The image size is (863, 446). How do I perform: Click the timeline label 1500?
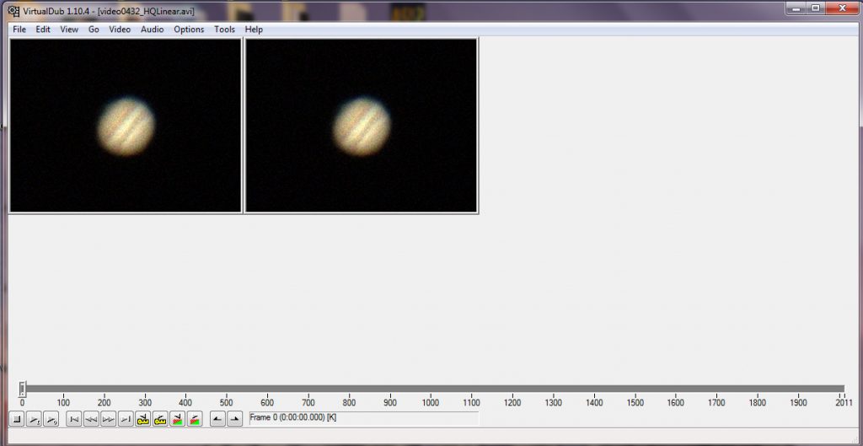pyautogui.click(x=635, y=402)
